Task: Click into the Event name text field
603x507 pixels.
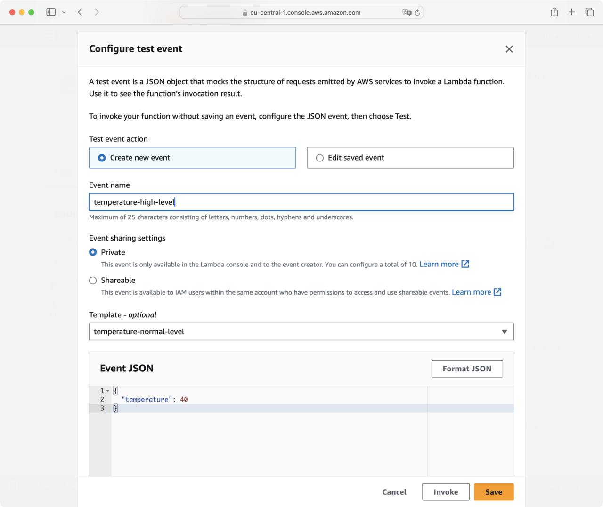Action: 301,202
